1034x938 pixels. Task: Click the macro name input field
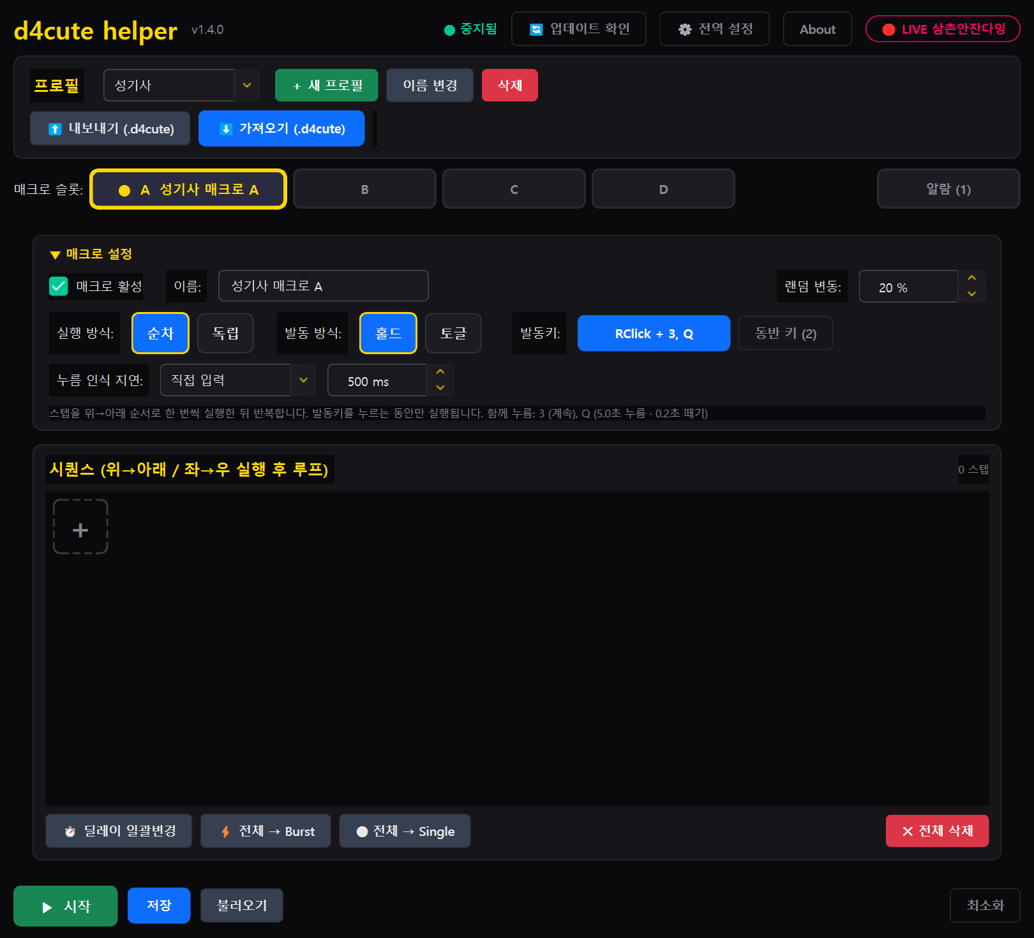point(324,286)
